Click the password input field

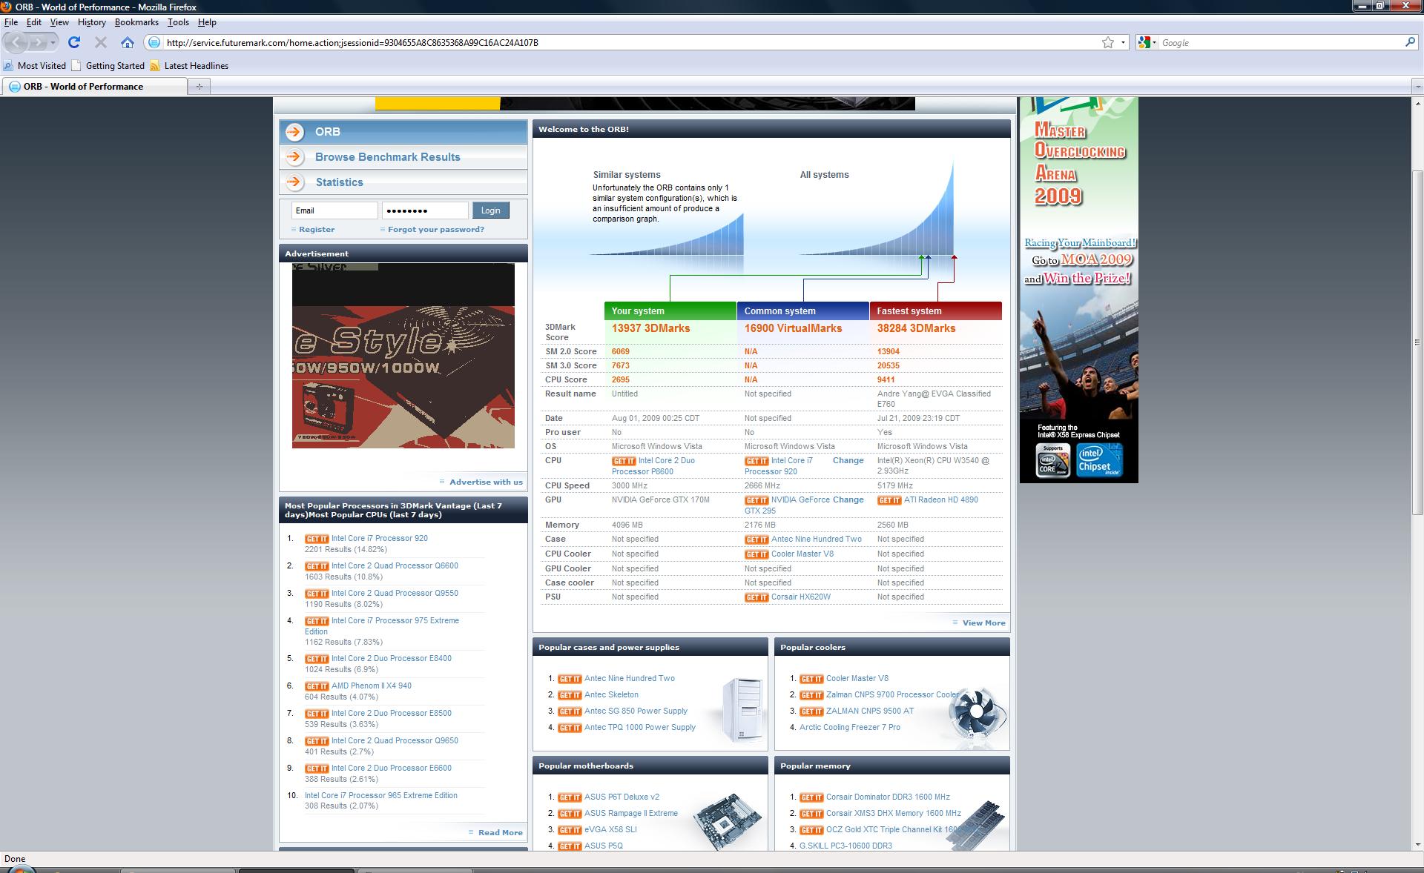[425, 210]
